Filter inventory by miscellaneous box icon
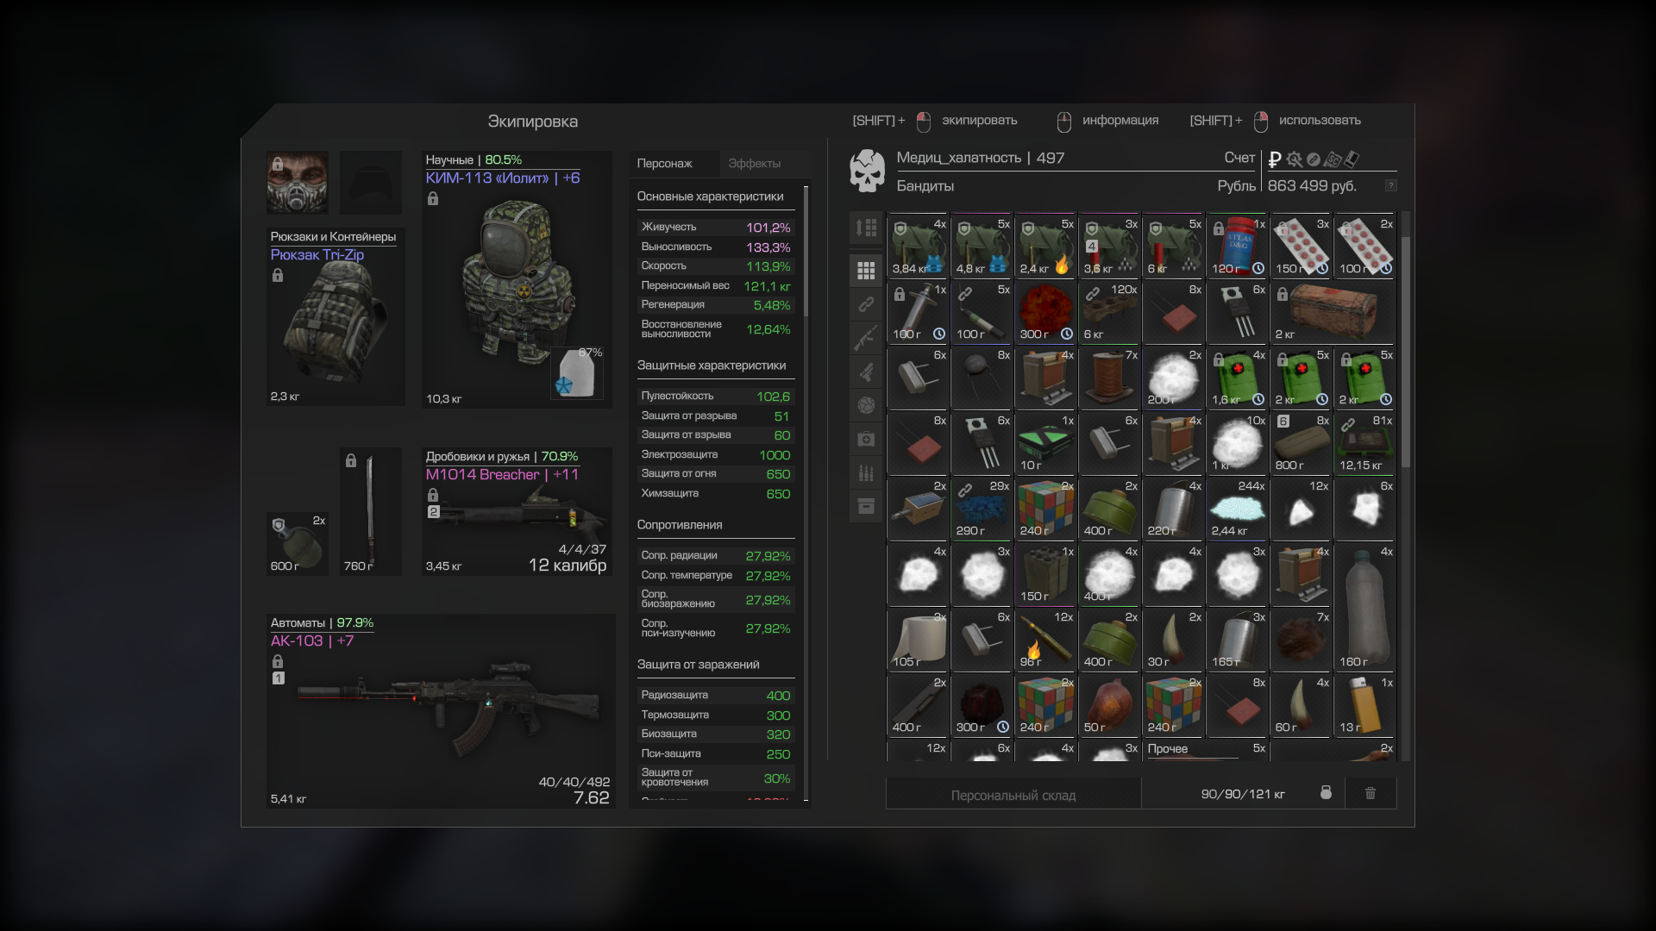1656x931 pixels. point(866,506)
